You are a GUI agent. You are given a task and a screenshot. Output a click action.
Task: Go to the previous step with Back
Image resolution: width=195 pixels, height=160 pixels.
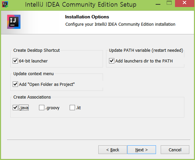[x=113, y=150]
